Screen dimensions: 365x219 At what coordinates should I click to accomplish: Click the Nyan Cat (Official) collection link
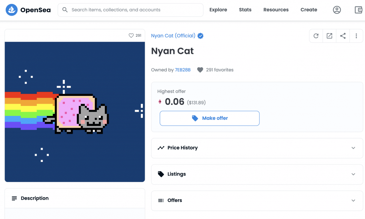173,36
